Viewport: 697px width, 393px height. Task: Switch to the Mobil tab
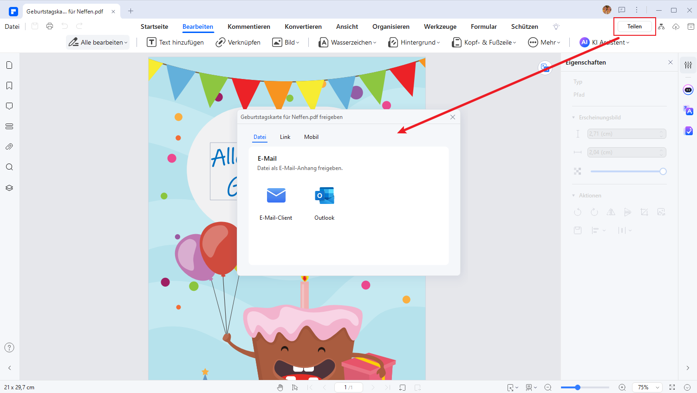[x=311, y=137]
